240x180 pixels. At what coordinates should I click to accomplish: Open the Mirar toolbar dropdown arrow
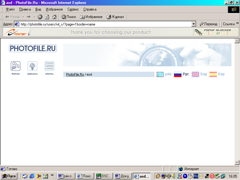pyautogui.click(x=29, y=34)
